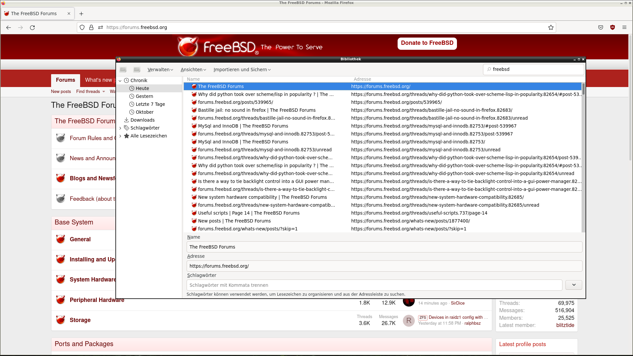Click the tracking protection shield icon
633x356 pixels.
(x=82, y=27)
